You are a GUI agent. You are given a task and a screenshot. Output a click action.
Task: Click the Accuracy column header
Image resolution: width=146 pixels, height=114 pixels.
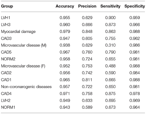(x=65, y=6)
